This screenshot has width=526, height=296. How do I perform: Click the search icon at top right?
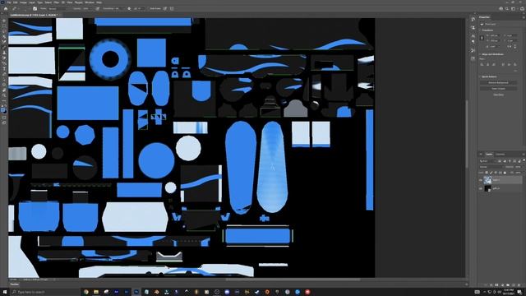coord(507,9)
